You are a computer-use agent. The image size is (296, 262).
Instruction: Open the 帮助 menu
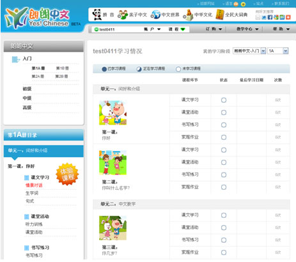(x=281, y=29)
